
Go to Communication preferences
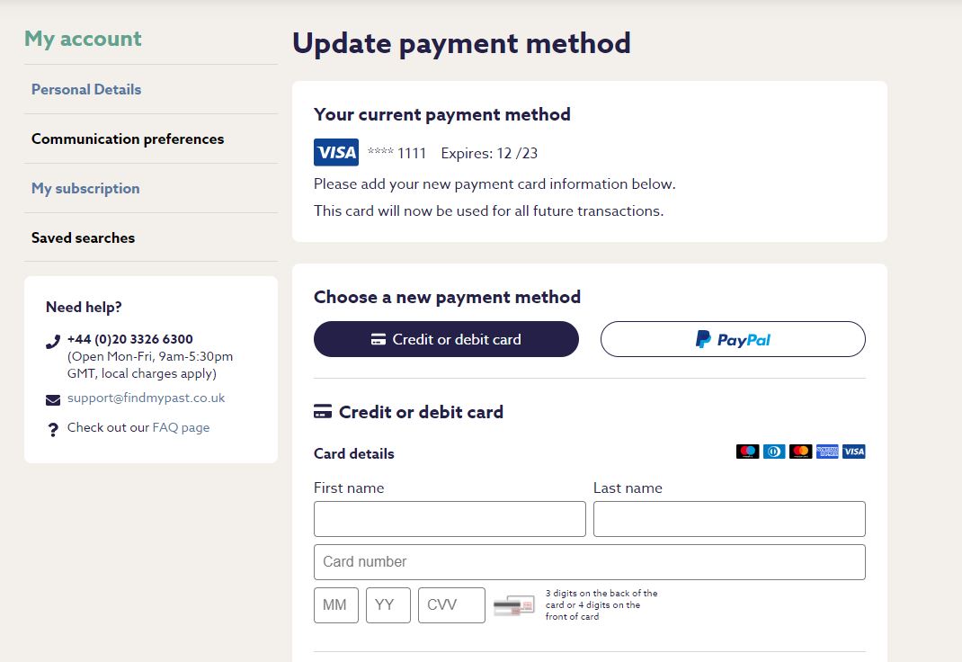point(128,139)
